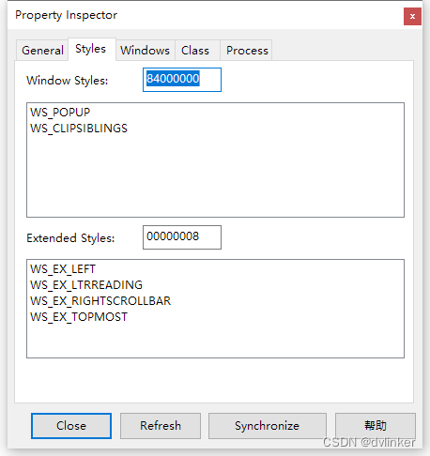The width and height of the screenshot is (430, 456).
Task: Click the Window Styles label
Action: tap(68, 81)
